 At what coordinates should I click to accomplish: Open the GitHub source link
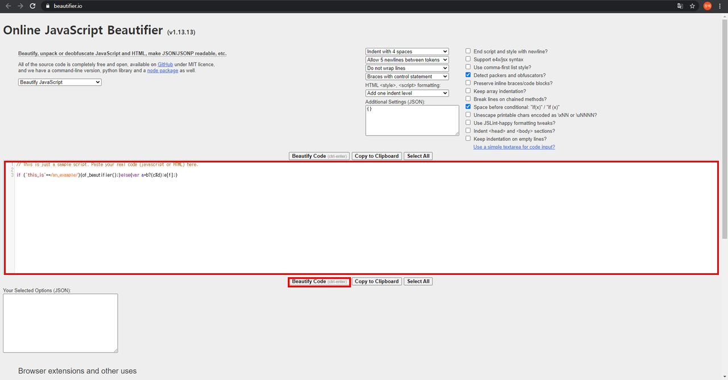(166, 65)
